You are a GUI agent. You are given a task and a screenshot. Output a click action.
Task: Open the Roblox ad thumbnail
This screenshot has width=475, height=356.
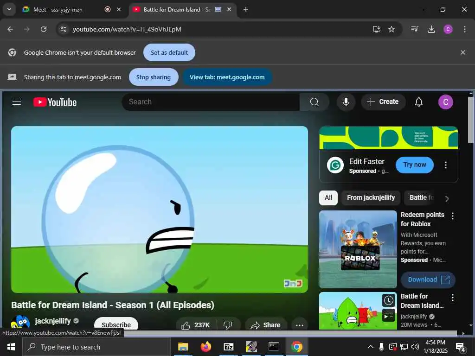point(358,249)
